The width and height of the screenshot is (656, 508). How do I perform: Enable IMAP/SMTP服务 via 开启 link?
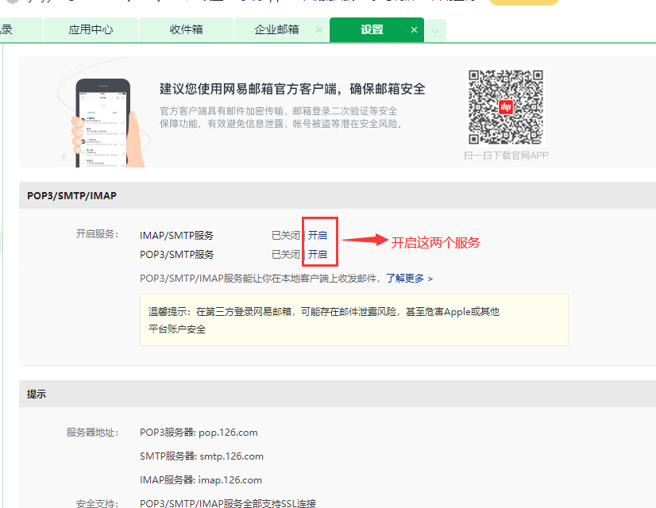click(x=318, y=236)
